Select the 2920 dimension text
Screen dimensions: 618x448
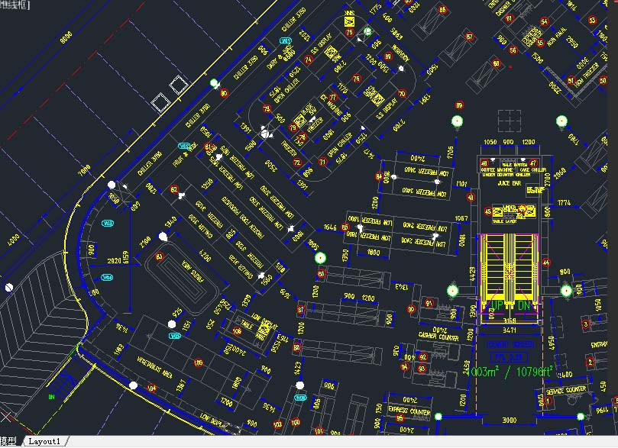pyautogui.click(x=112, y=260)
